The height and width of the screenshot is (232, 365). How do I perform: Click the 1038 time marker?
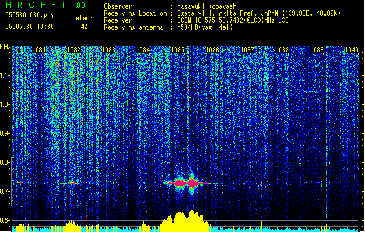coord(282,50)
